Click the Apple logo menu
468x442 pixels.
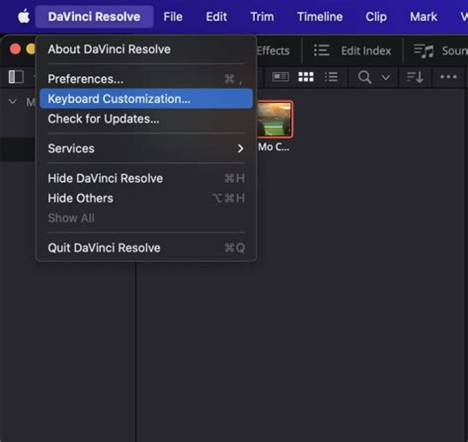click(23, 17)
